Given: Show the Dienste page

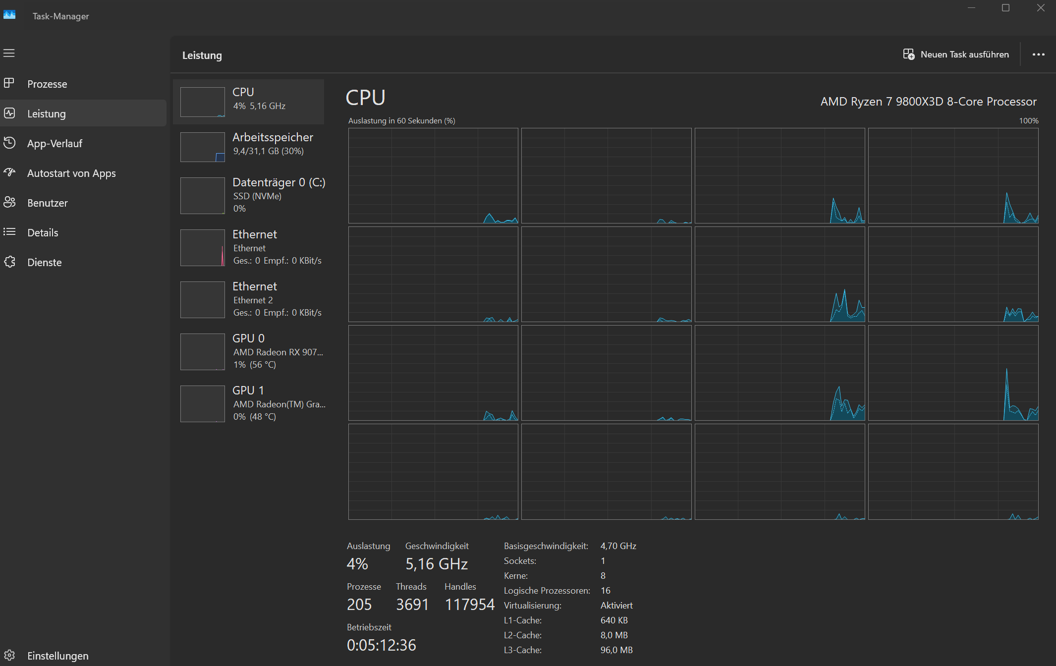Looking at the screenshot, I should click(83, 262).
